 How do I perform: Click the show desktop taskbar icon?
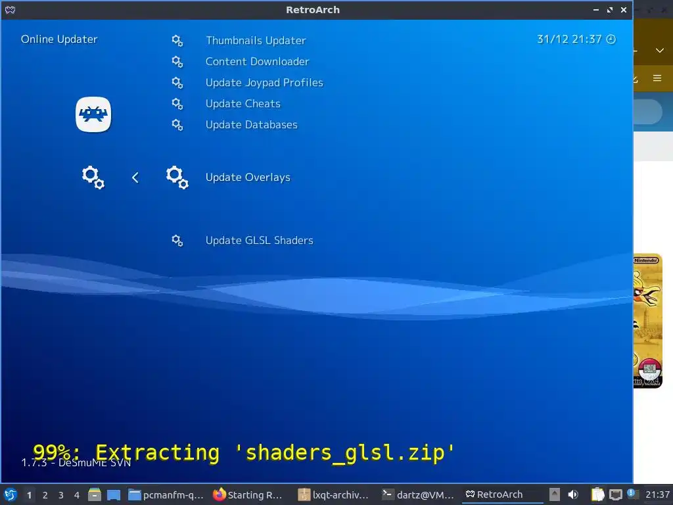pyautogui.click(x=113, y=494)
